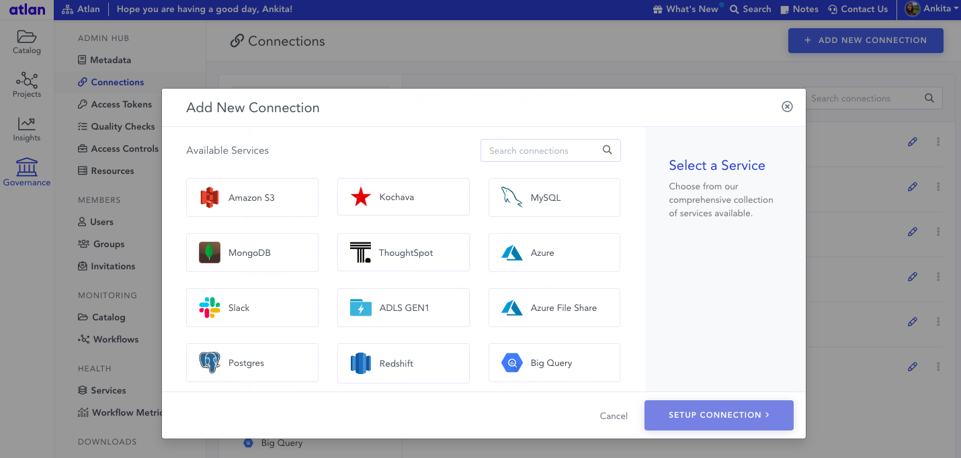Open the Catalog section in sidebar
The width and height of the screenshot is (961, 458).
(x=27, y=42)
